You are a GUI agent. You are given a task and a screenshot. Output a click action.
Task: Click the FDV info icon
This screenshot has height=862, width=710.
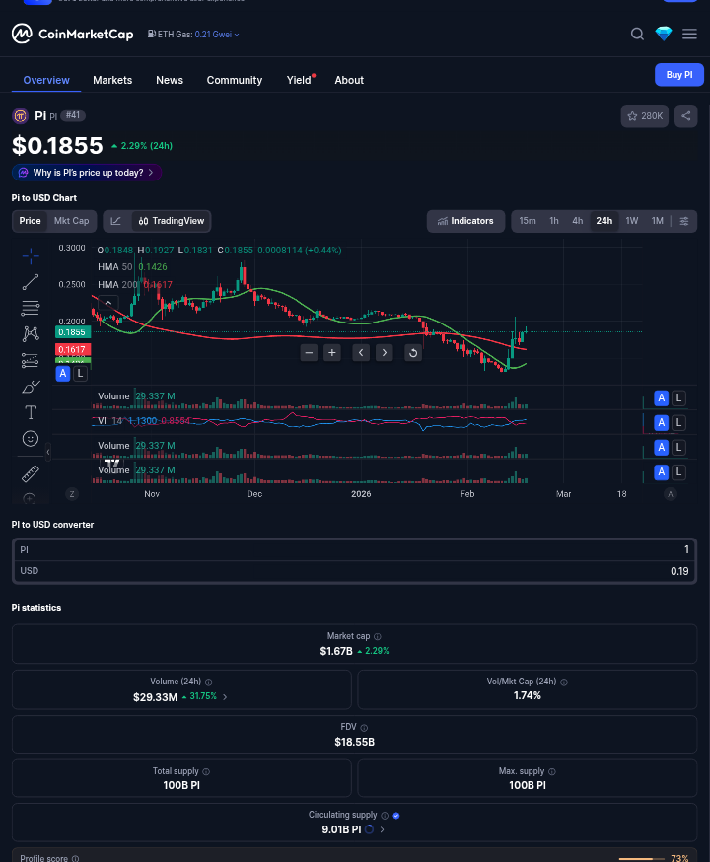pyautogui.click(x=364, y=727)
